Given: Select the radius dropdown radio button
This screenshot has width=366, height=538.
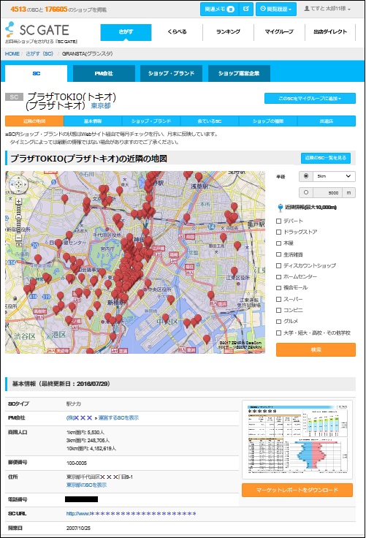Looking at the screenshot, I should point(305,176).
